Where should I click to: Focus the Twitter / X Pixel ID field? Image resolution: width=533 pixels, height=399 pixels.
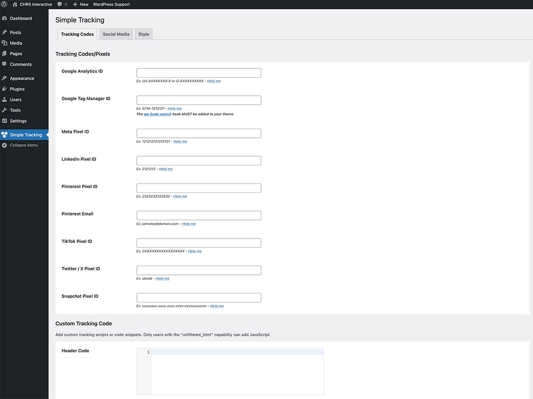[199, 270]
